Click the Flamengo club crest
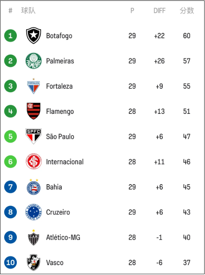 click(x=33, y=111)
